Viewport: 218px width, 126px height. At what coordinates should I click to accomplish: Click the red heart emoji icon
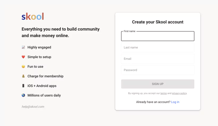pos(23,57)
